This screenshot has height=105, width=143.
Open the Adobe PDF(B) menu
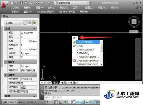pyautogui.click(x=67, y=12)
